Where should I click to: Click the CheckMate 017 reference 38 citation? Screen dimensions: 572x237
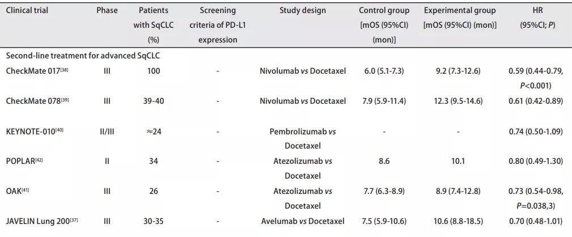coord(59,69)
